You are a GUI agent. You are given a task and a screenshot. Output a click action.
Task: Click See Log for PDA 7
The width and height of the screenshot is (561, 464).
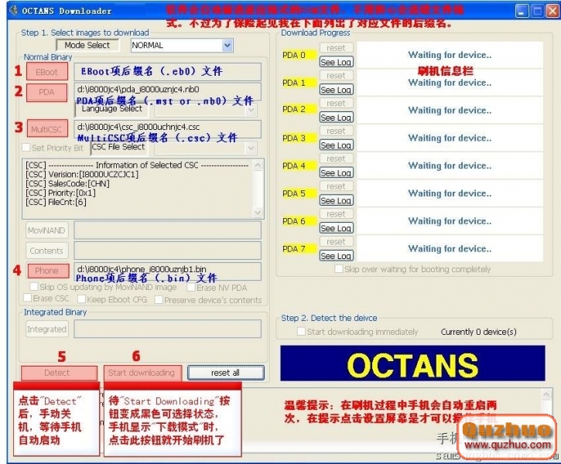coord(336,256)
